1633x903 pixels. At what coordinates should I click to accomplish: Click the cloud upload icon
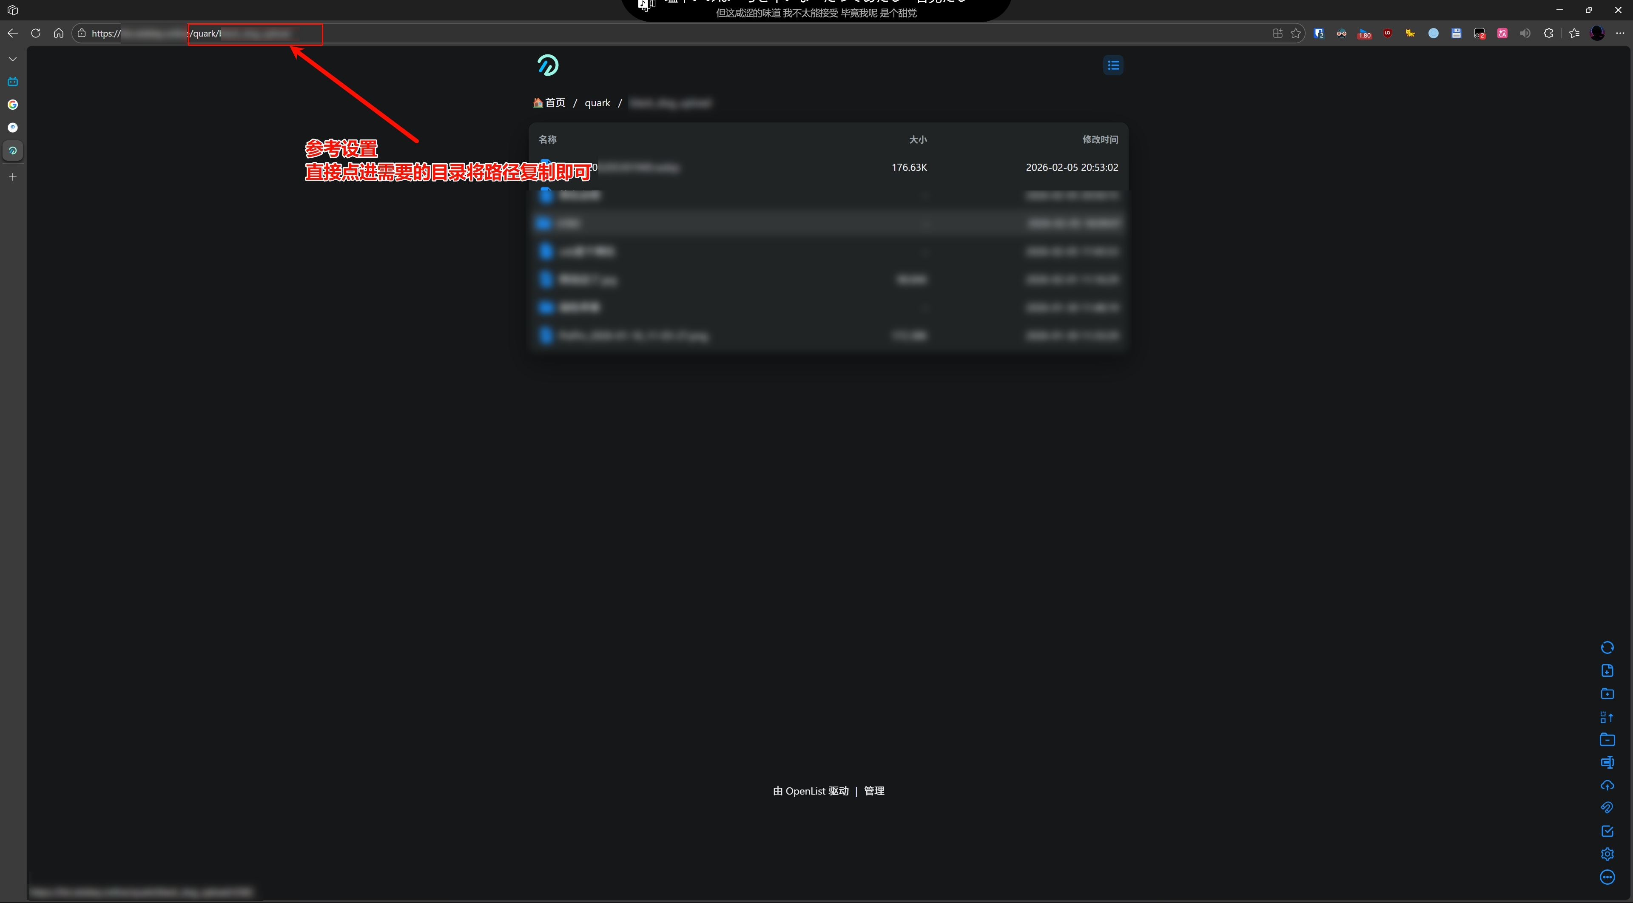click(1607, 785)
